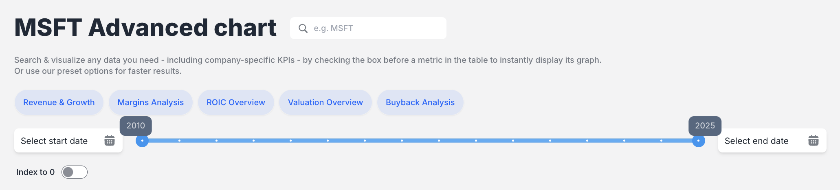The width and height of the screenshot is (840, 190).
Task: Click the 2010 start slider handle
Action: 142,141
